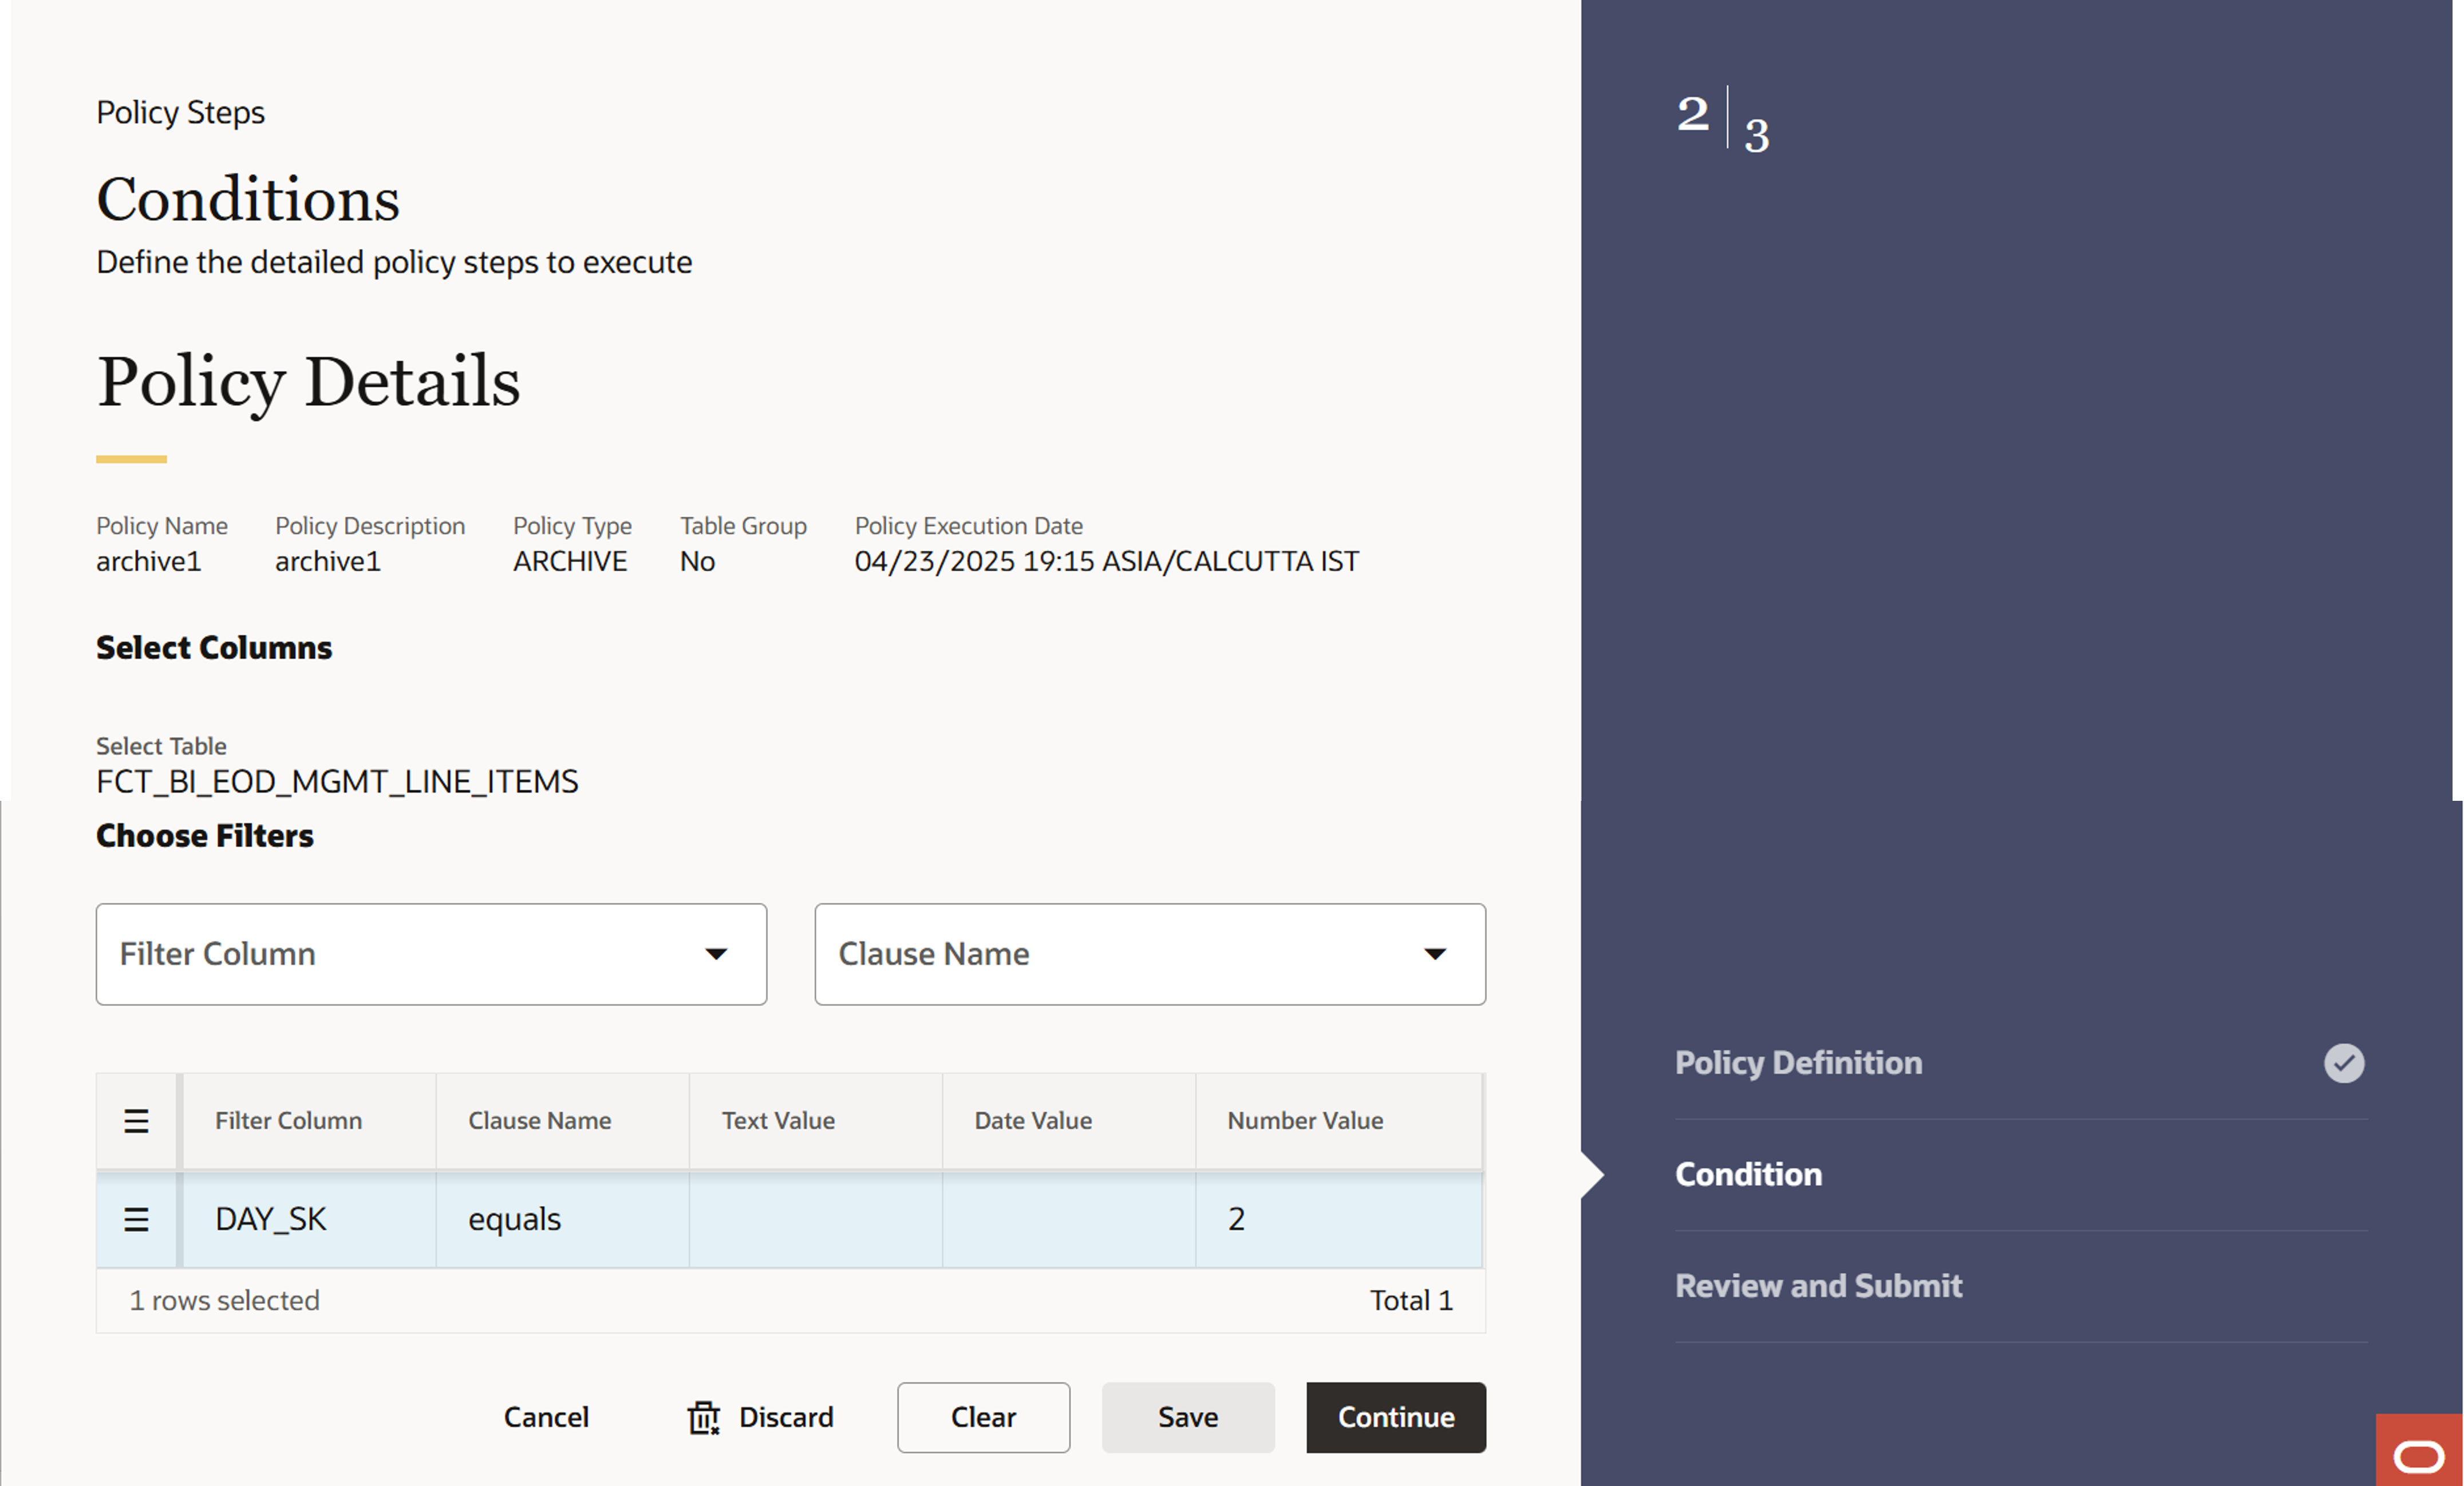Click the Save button
2464x1486 pixels.
click(x=1188, y=1417)
